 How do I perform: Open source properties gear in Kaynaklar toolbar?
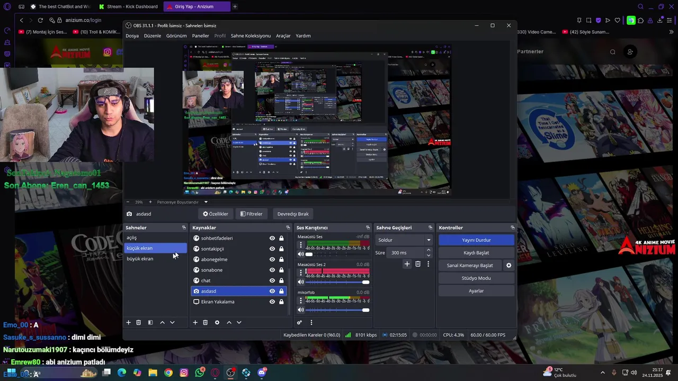[x=217, y=322]
